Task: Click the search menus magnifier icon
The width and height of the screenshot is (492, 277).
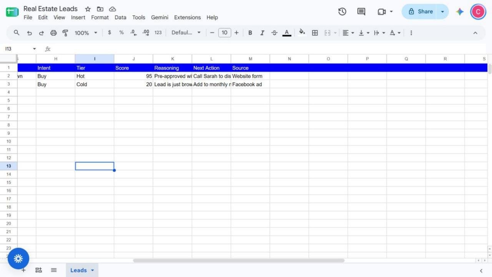Action: coord(17,33)
